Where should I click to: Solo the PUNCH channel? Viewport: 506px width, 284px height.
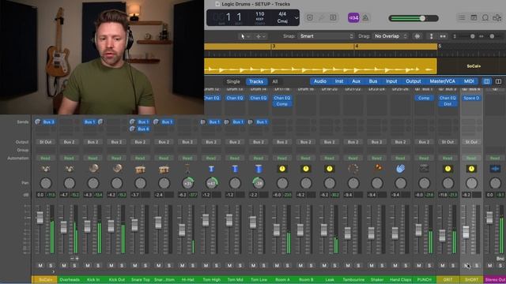point(429,265)
